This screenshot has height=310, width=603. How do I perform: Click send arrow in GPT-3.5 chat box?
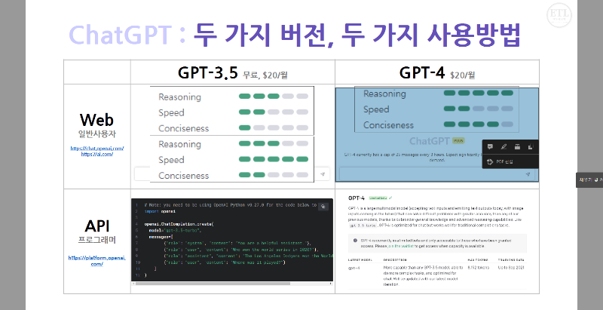tap(323, 174)
